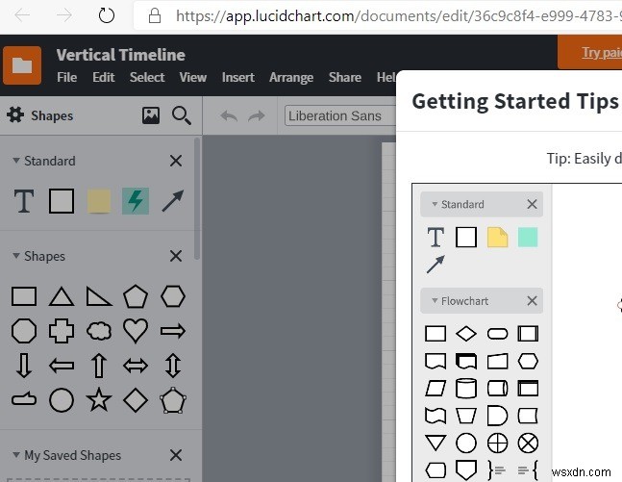The image size is (622, 482).
Task: Open the Insert menu
Action: coord(238,77)
